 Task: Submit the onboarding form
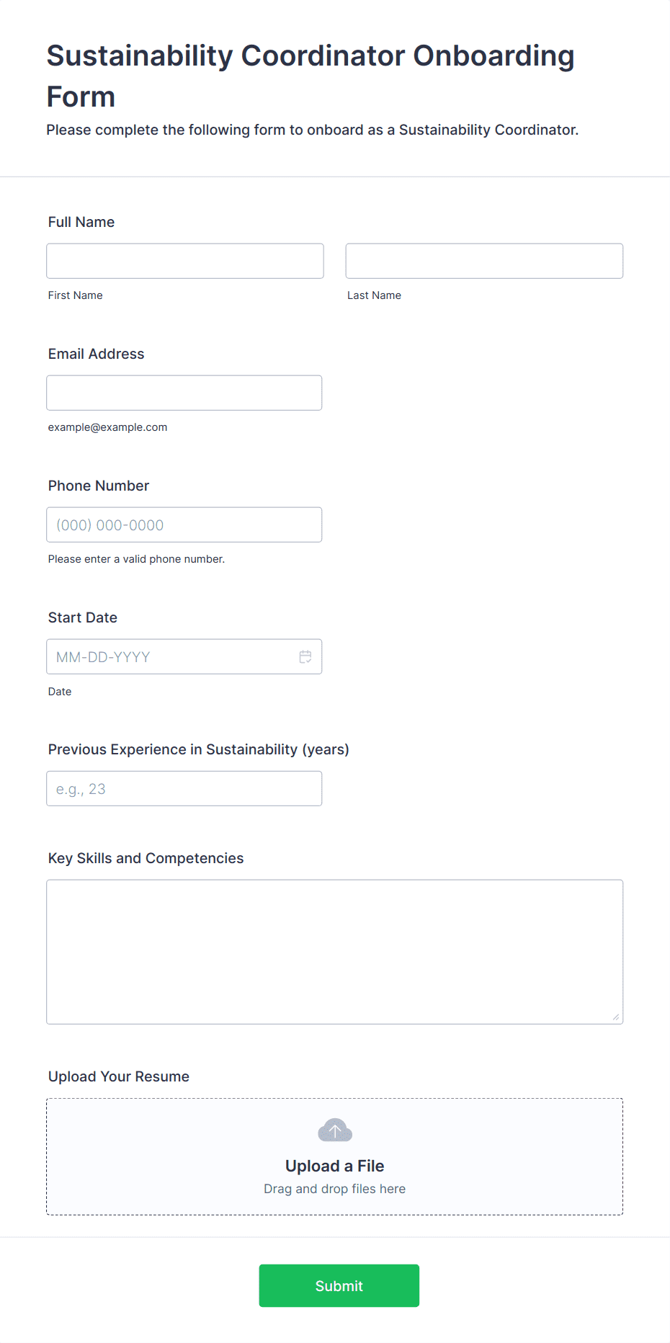[339, 1285]
